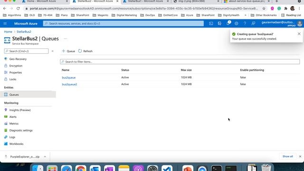Click the Refresh toolbar button
Viewport: 304px width, 171px height.
click(x=85, y=51)
